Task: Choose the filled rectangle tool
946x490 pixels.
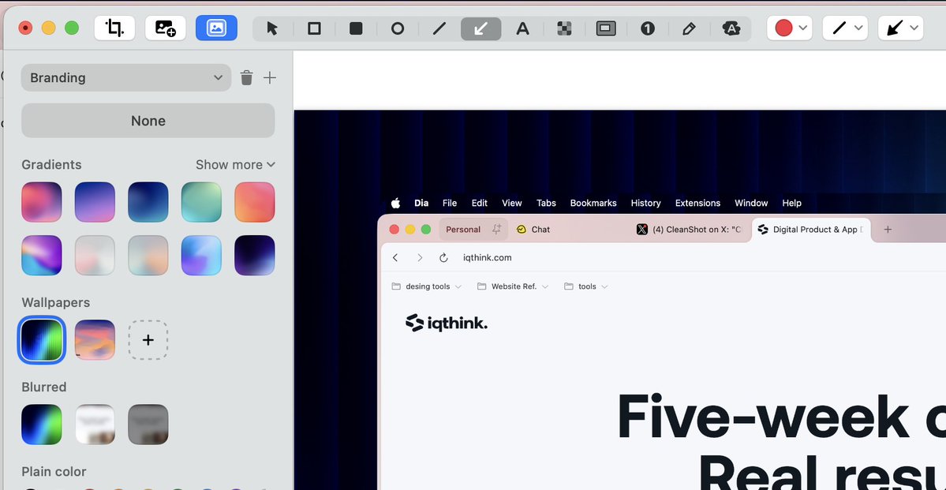Action: 356,28
